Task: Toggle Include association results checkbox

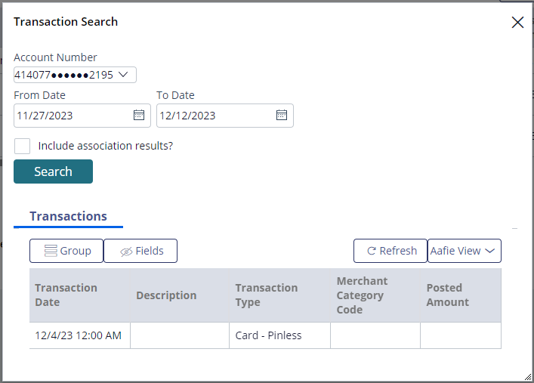Action: point(22,147)
